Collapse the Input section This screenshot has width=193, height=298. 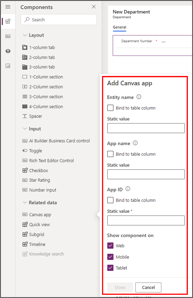tap(25, 129)
